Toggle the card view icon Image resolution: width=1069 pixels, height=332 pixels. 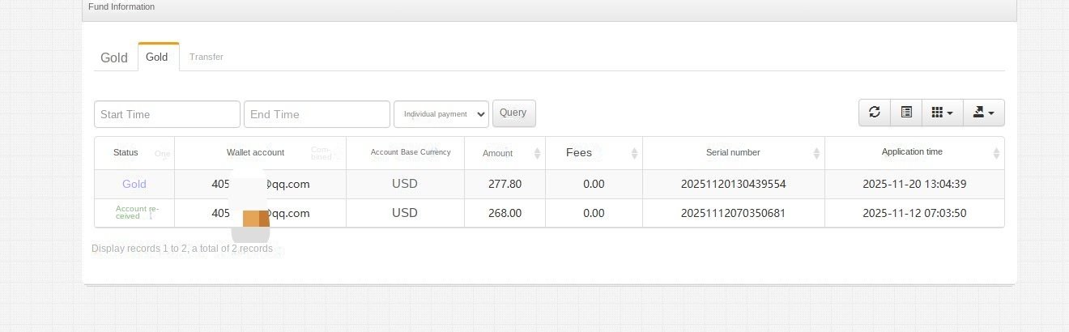point(906,113)
